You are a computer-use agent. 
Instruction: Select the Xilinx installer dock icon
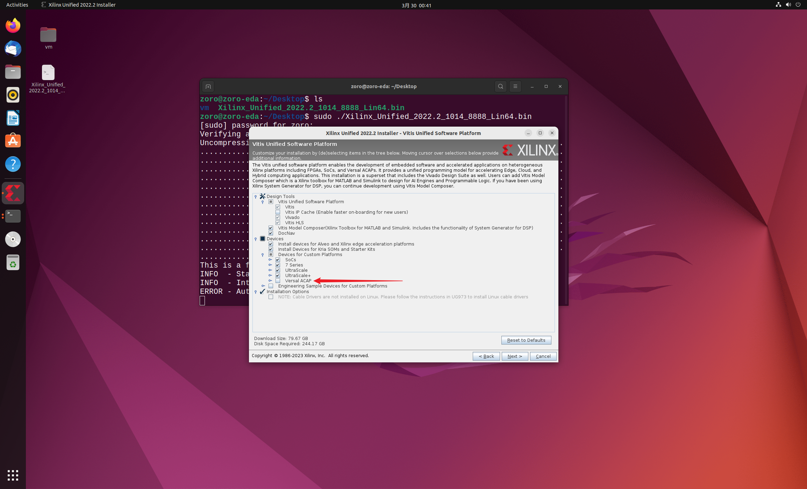[x=13, y=193]
